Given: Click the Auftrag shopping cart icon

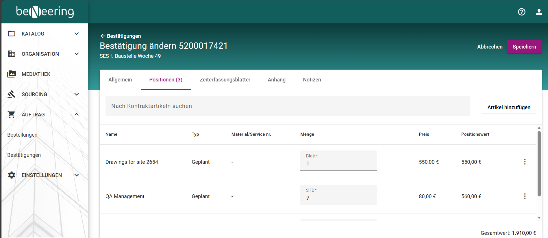Looking at the screenshot, I should pyautogui.click(x=12, y=115).
